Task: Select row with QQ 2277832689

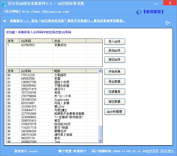Action: pyautogui.click(x=52, y=114)
